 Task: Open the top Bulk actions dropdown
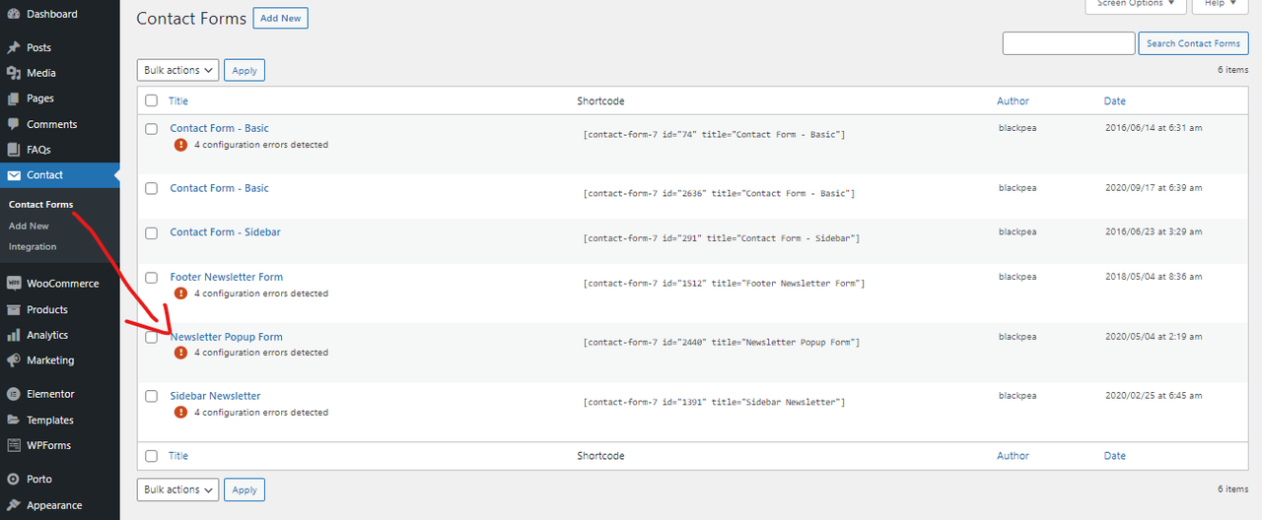[x=177, y=70]
